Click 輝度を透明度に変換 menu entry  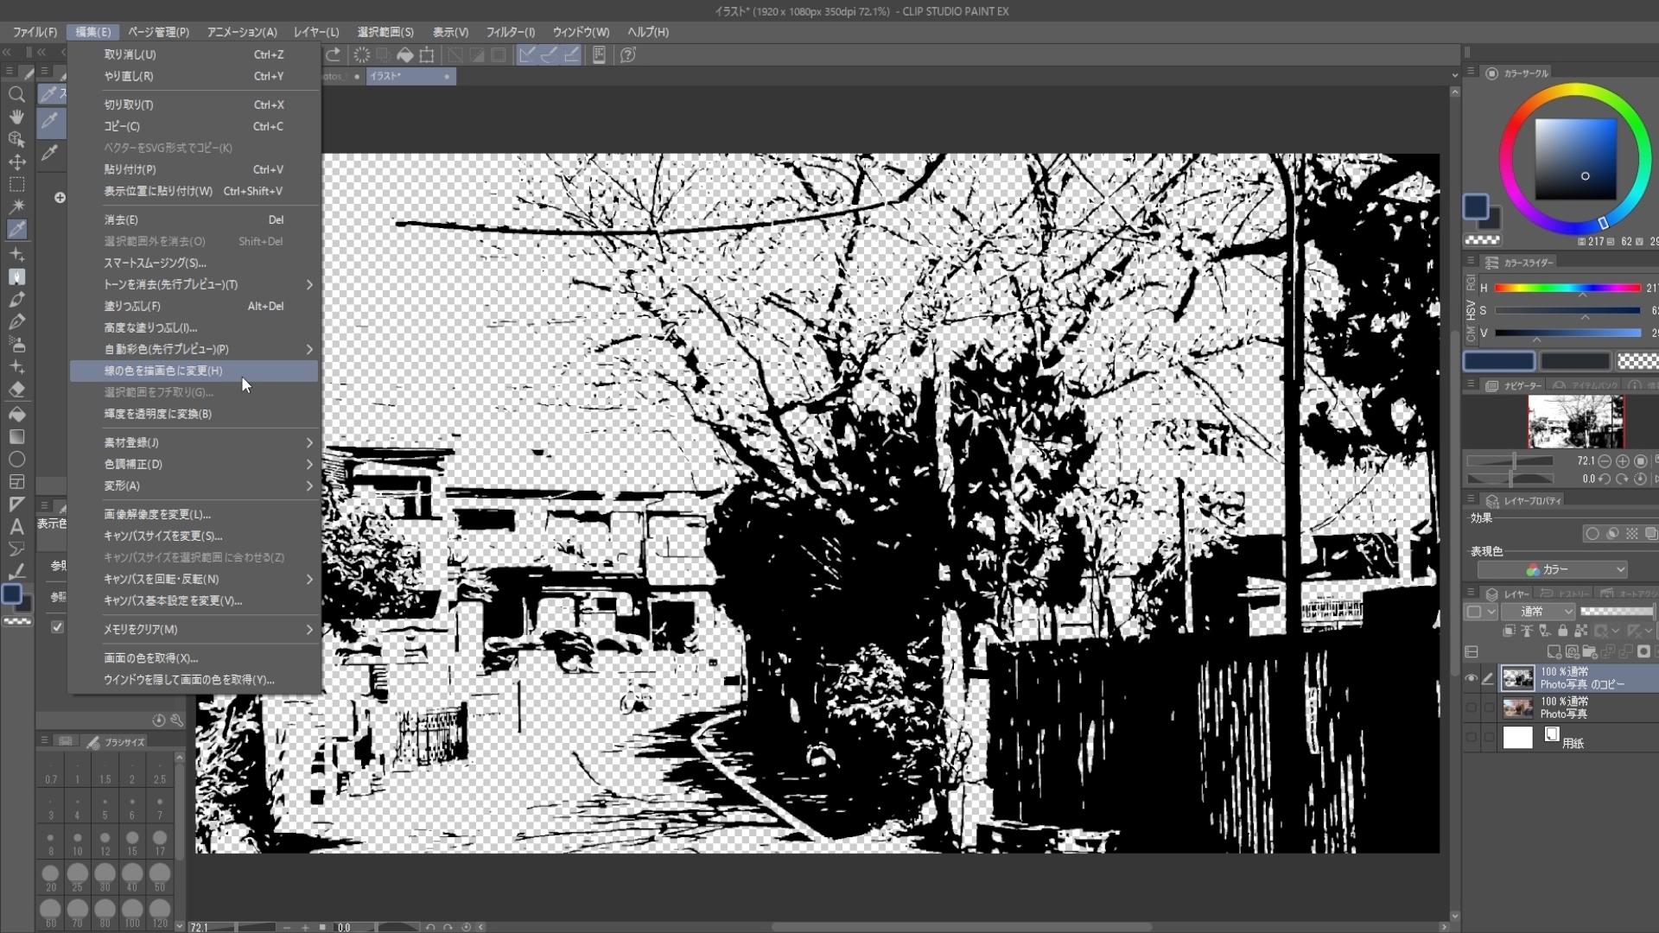[157, 414]
